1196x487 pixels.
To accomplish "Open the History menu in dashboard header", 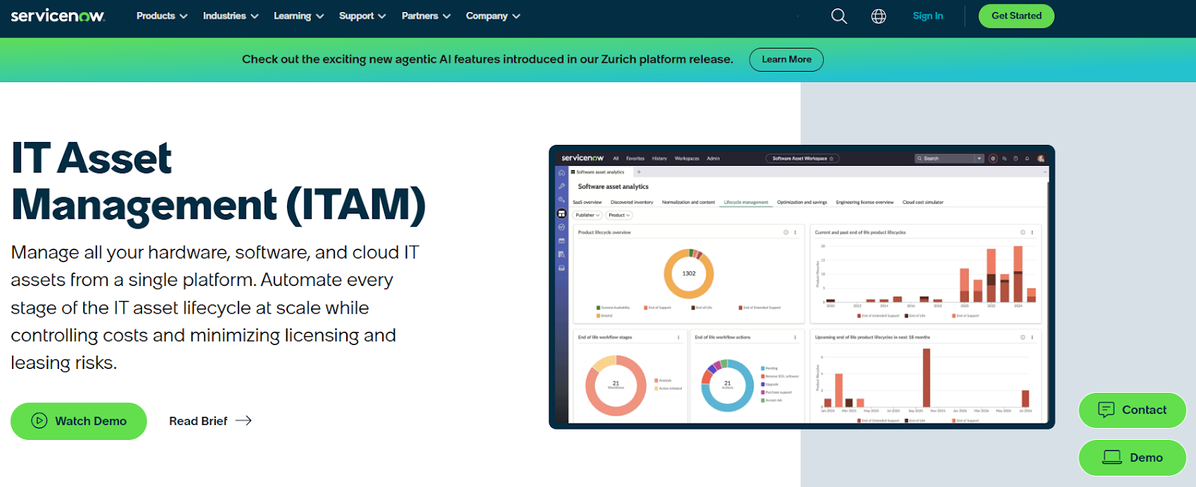I will tap(659, 158).
